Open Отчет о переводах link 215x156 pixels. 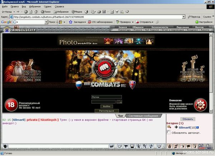tap(173, 30)
